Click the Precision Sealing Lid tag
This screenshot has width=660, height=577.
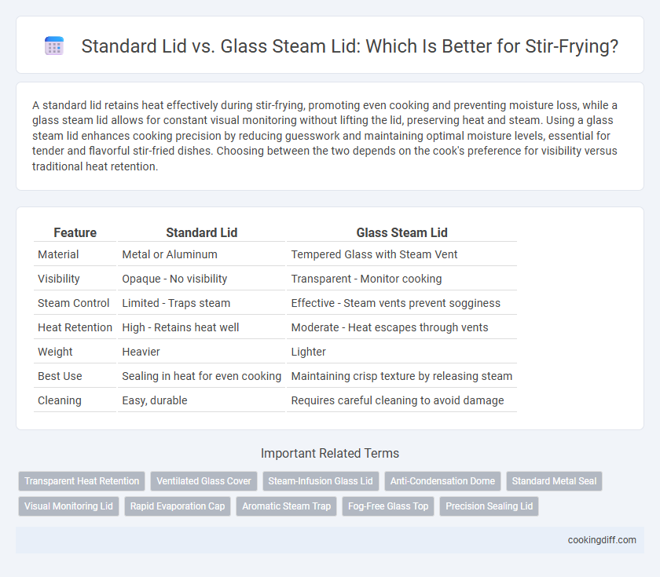(x=489, y=506)
